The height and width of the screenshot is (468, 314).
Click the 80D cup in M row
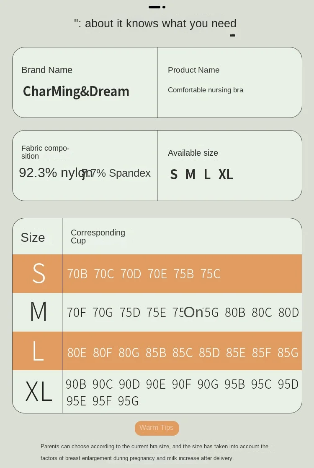[x=288, y=313]
